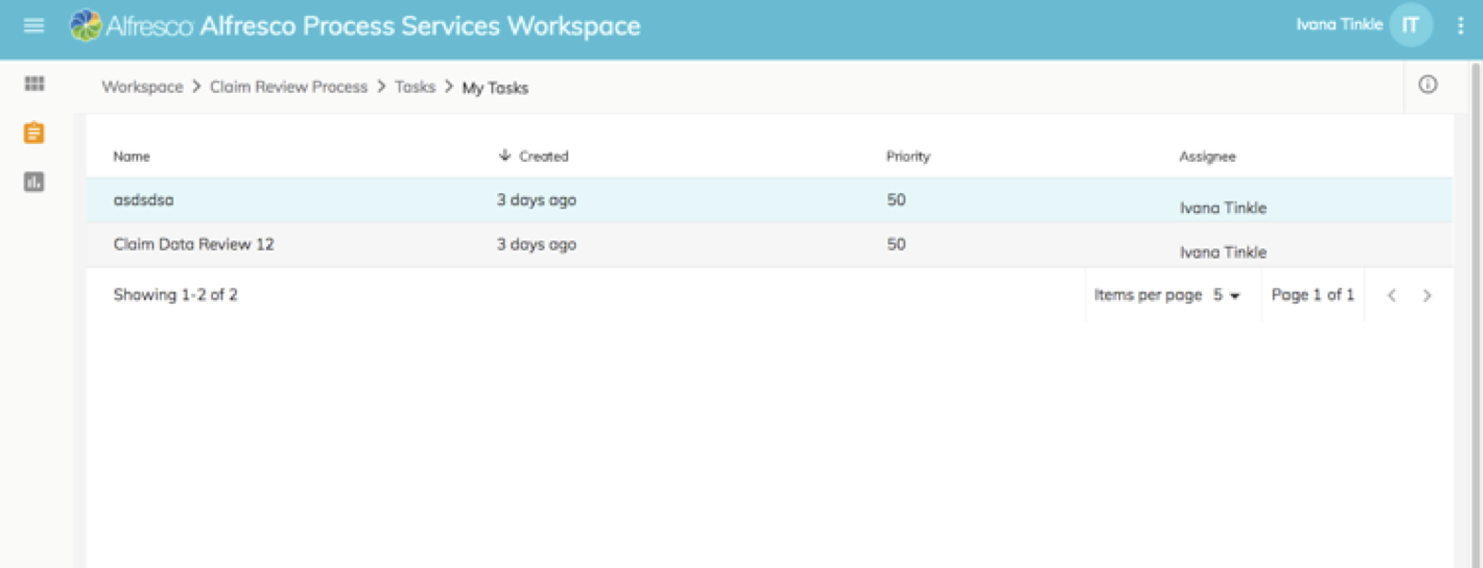Go to previous page with left chevron
Screen dimensions: 1483x568
pyautogui.click(x=1391, y=294)
